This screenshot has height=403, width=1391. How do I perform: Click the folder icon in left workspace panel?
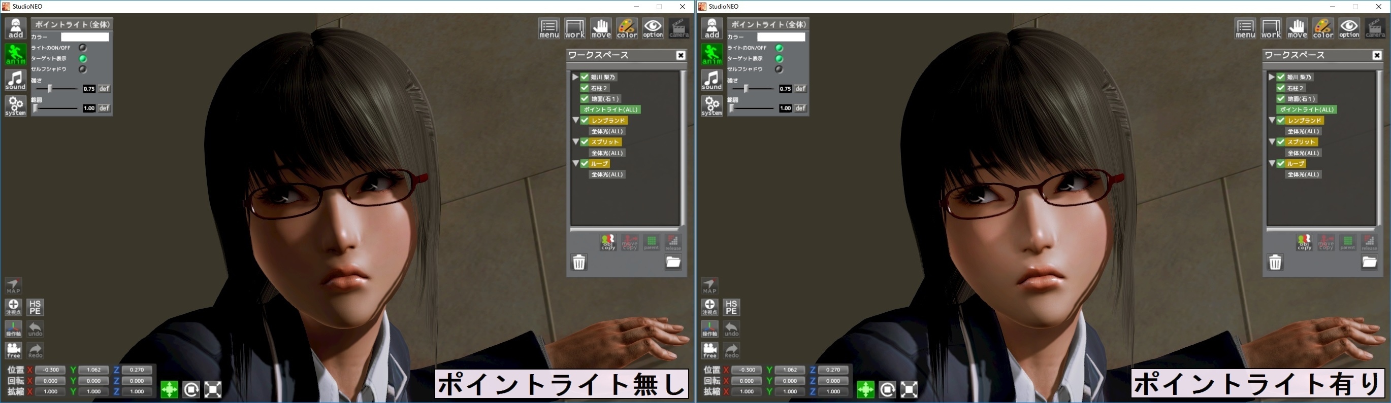pyautogui.click(x=673, y=263)
